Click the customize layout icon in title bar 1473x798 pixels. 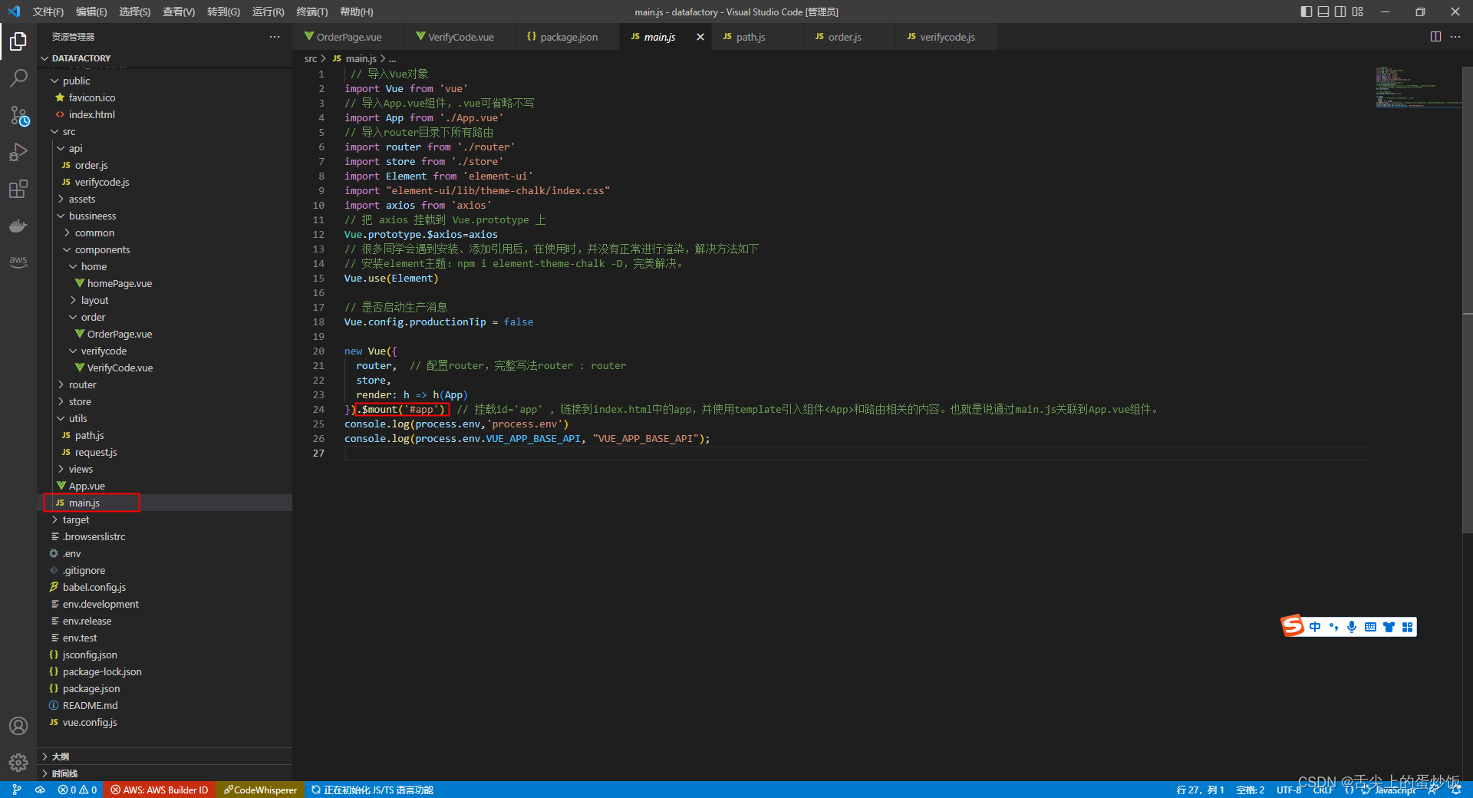click(1358, 12)
